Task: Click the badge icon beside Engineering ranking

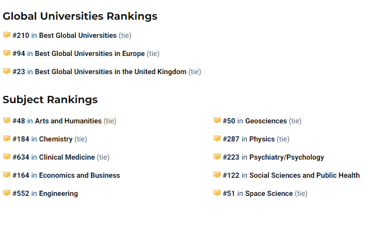Action: click(7, 193)
